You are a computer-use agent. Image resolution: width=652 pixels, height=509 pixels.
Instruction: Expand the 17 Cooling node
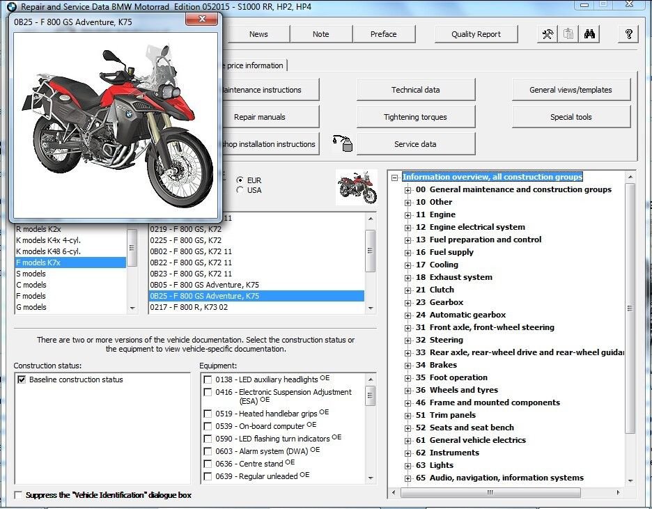[x=408, y=265]
